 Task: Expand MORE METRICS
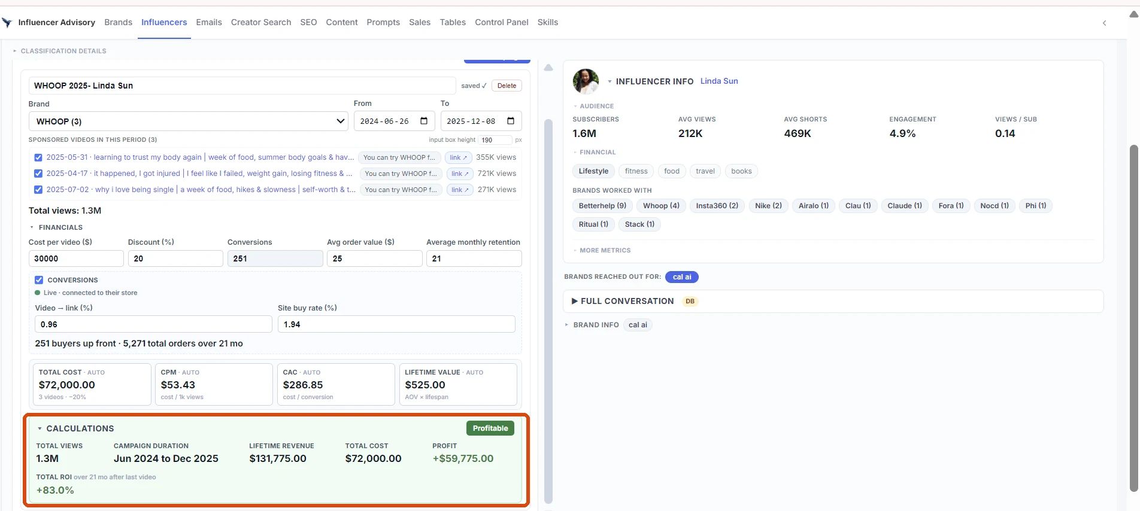[x=602, y=250]
